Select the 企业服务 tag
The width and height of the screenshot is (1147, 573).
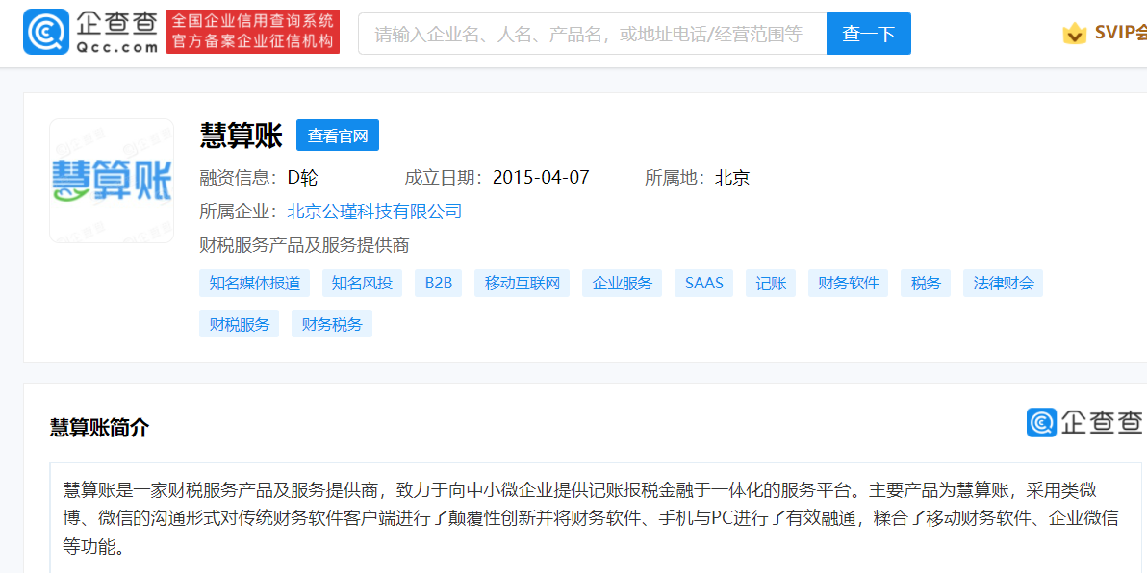point(622,284)
